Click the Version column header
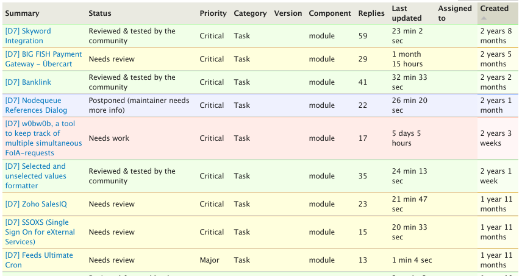Image resolution: width=522 pixels, height=276 pixels. (288, 13)
